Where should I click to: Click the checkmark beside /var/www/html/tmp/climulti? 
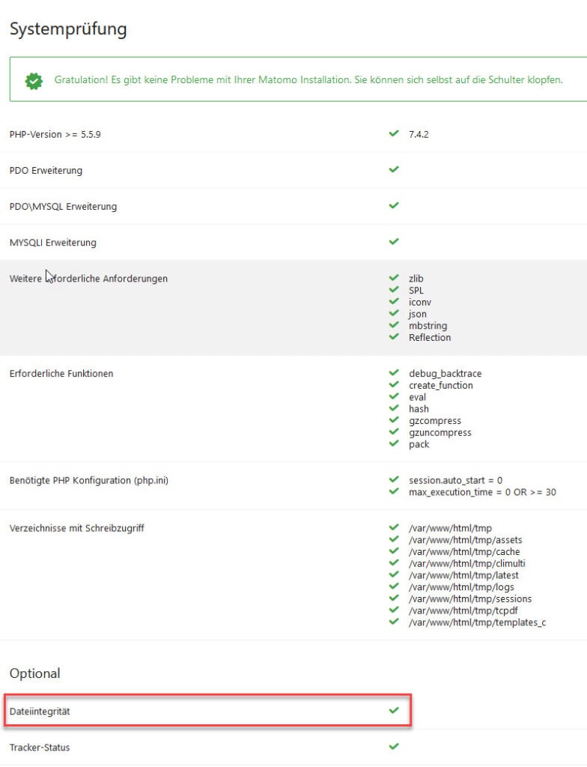click(394, 562)
